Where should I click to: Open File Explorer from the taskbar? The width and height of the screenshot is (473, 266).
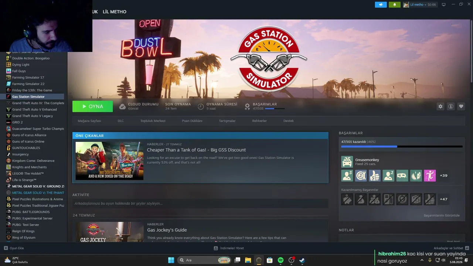coord(248,260)
